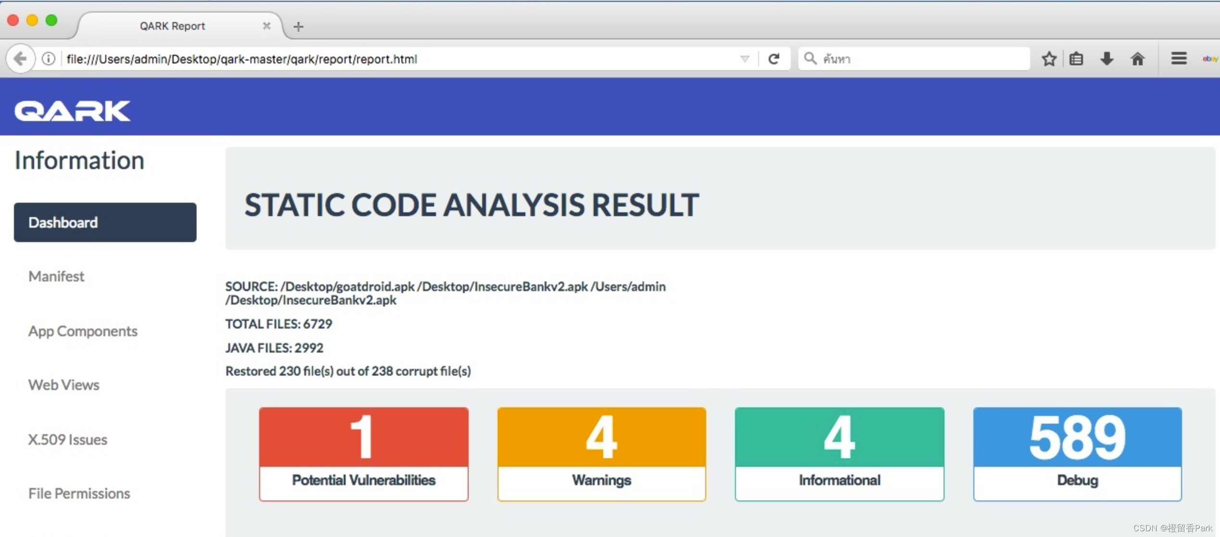Open the App Components sidebar section

pos(83,331)
